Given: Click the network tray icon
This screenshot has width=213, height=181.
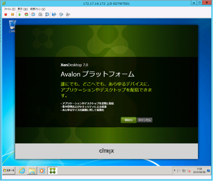Looking at the screenshot, I should 184,171.
